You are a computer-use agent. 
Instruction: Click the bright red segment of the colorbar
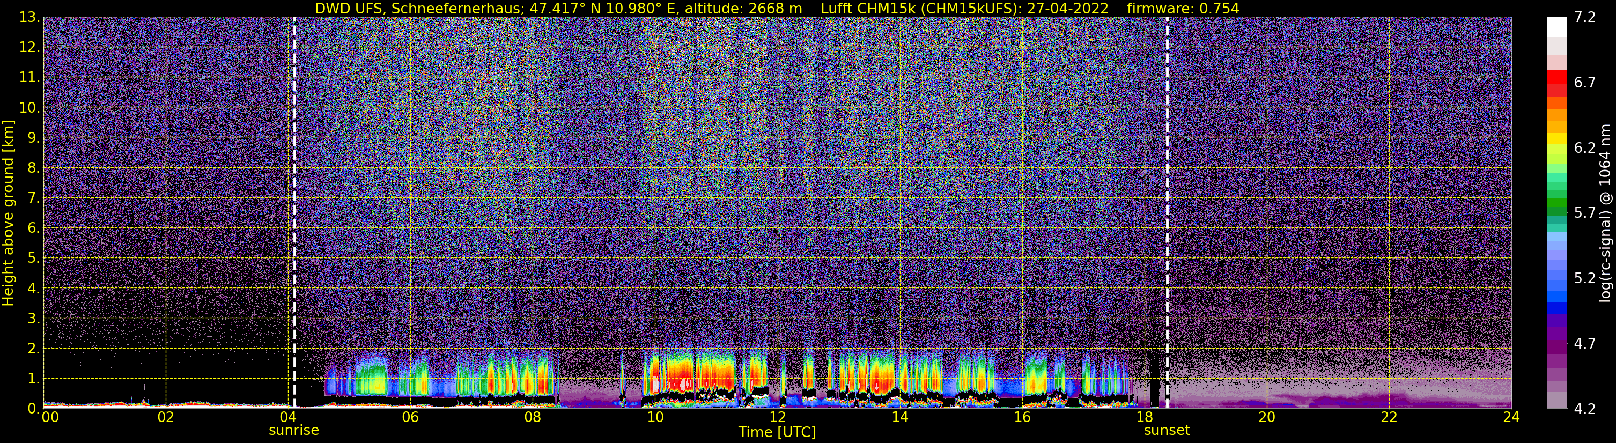[1556, 76]
